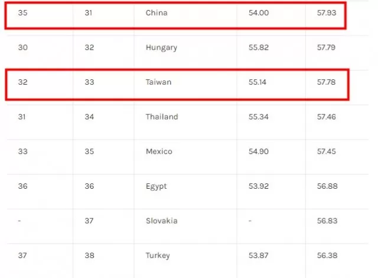Viewport: 378px width, 278px height.
Task: Select Hungary's score 55.82
Action: coord(259,47)
